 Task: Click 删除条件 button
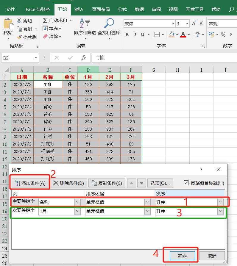(x=69, y=183)
